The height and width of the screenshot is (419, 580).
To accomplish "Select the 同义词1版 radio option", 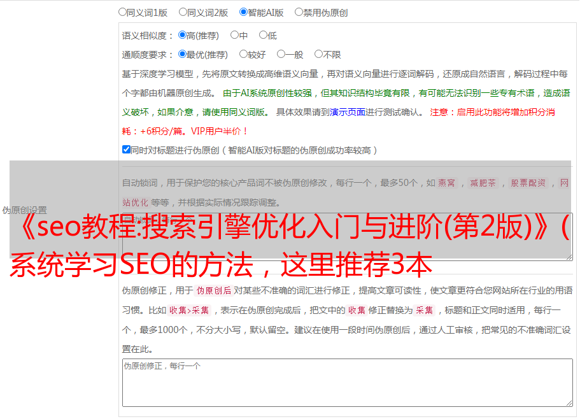I will click(122, 12).
